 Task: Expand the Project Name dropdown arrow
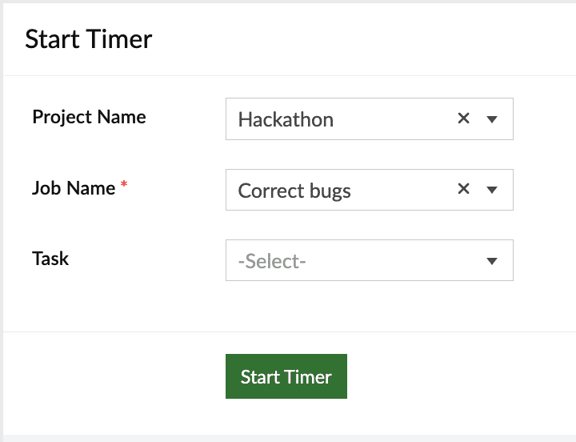click(492, 119)
